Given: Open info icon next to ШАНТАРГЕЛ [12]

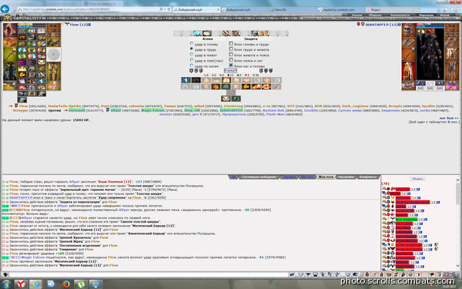Looking at the screenshot, I should [x=400, y=25].
